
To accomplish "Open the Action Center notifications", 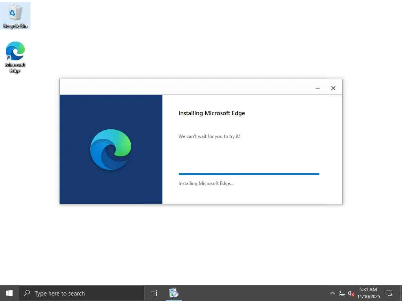I will (x=389, y=293).
